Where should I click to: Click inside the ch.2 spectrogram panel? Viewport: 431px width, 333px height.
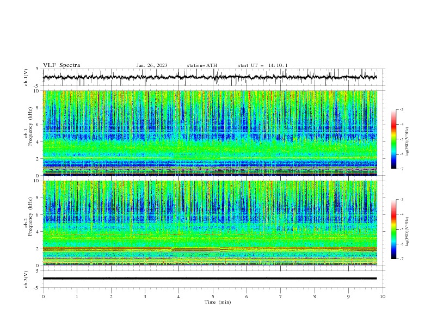[x=210, y=223]
